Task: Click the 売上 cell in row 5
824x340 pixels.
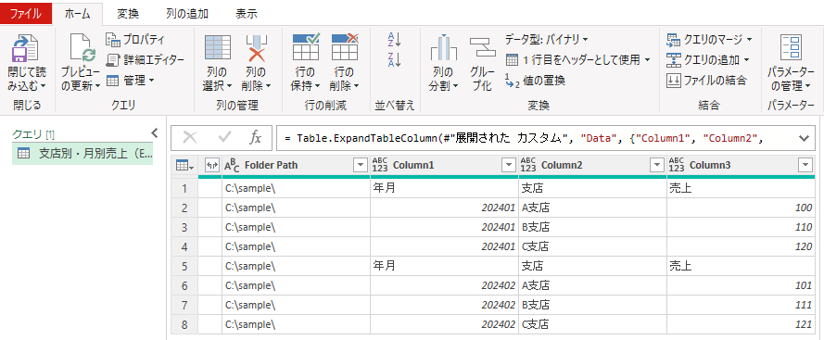Action: [741, 266]
